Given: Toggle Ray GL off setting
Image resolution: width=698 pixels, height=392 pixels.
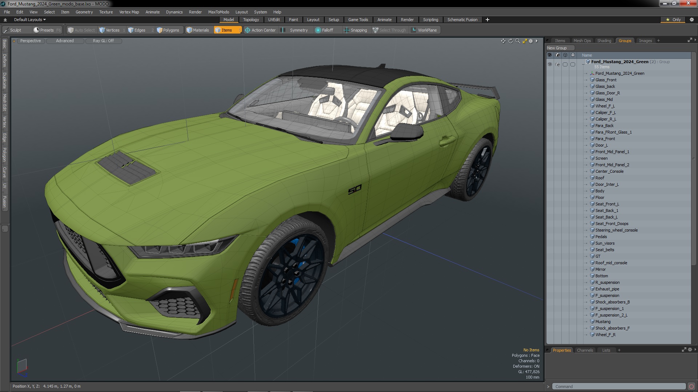Looking at the screenshot, I should (x=103, y=41).
